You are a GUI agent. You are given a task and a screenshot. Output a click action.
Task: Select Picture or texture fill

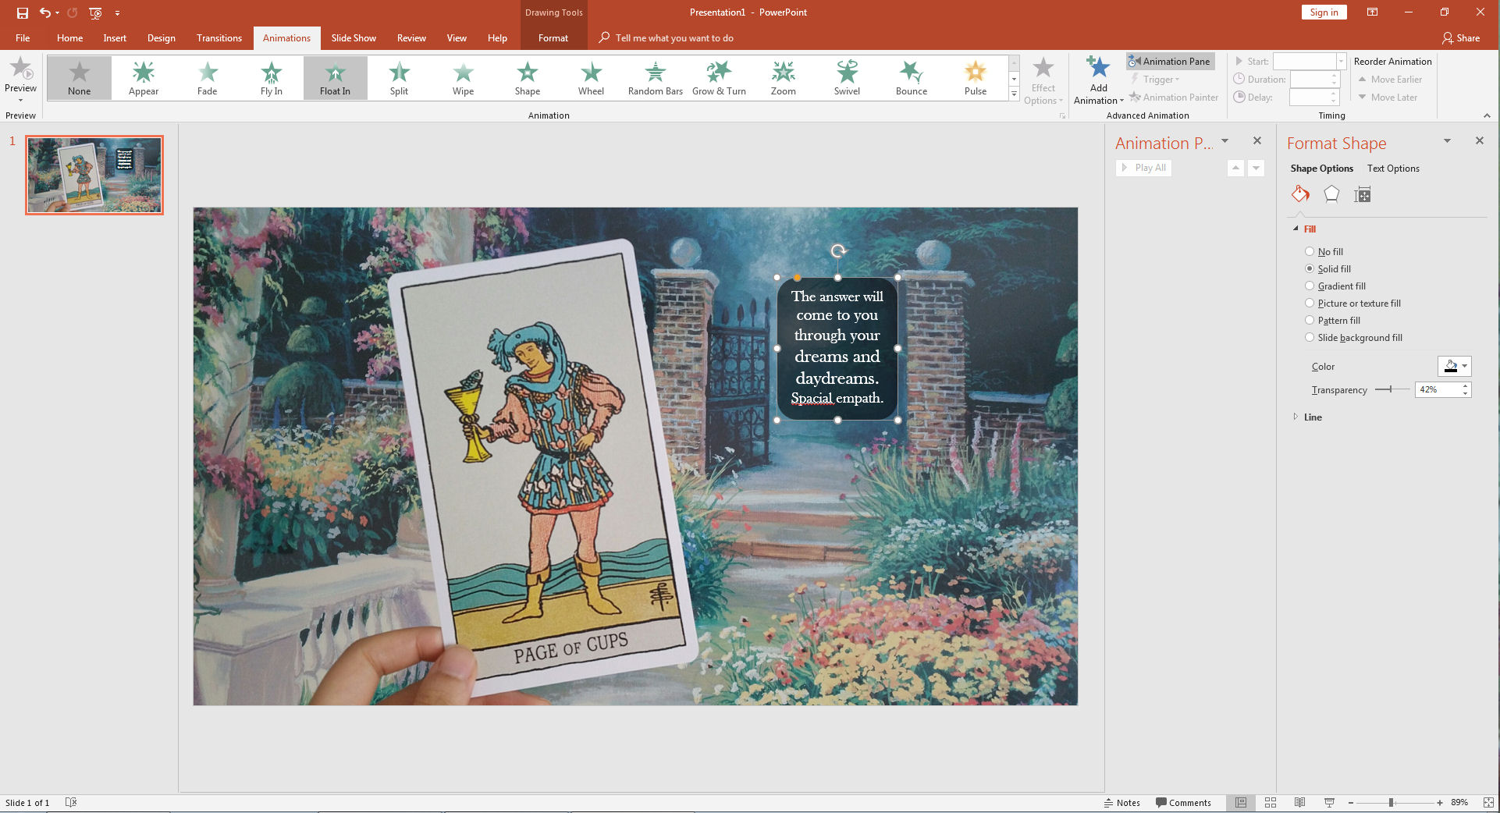(x=1310, y=303)
